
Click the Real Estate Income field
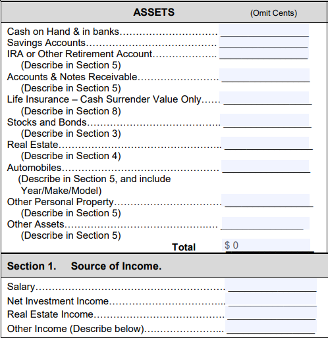tap(271, 313)
